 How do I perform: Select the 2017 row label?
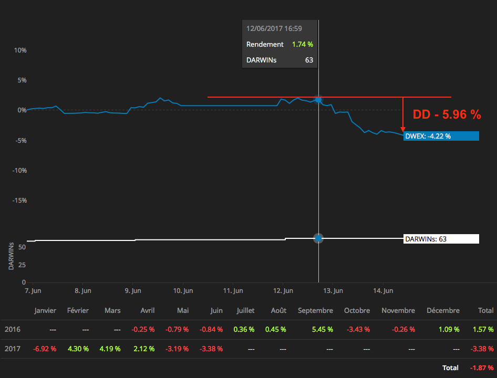pyautogui.click(x=13, y=349)
